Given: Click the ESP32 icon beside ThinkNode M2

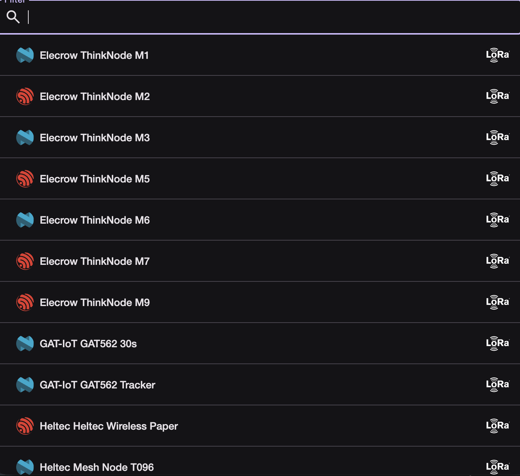Looking at the screenshot, I should (x=25, y=96).
